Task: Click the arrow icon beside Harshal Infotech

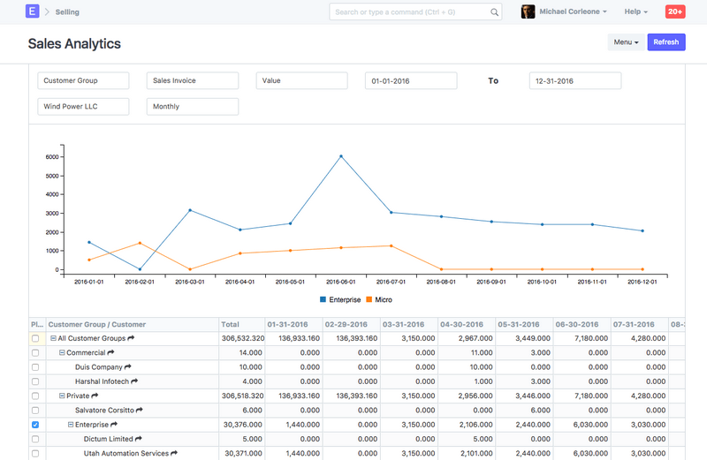Action: pos(135,381)
